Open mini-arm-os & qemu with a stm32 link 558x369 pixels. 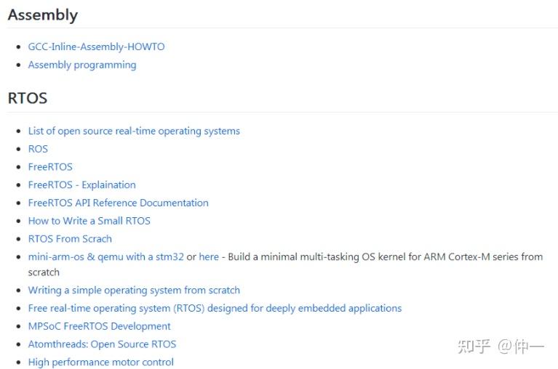tap(106, 256)
